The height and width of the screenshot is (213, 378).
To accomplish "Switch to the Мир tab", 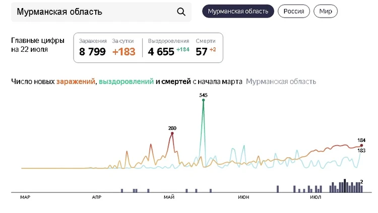I will pyautogui.click(x=325, y=12).
